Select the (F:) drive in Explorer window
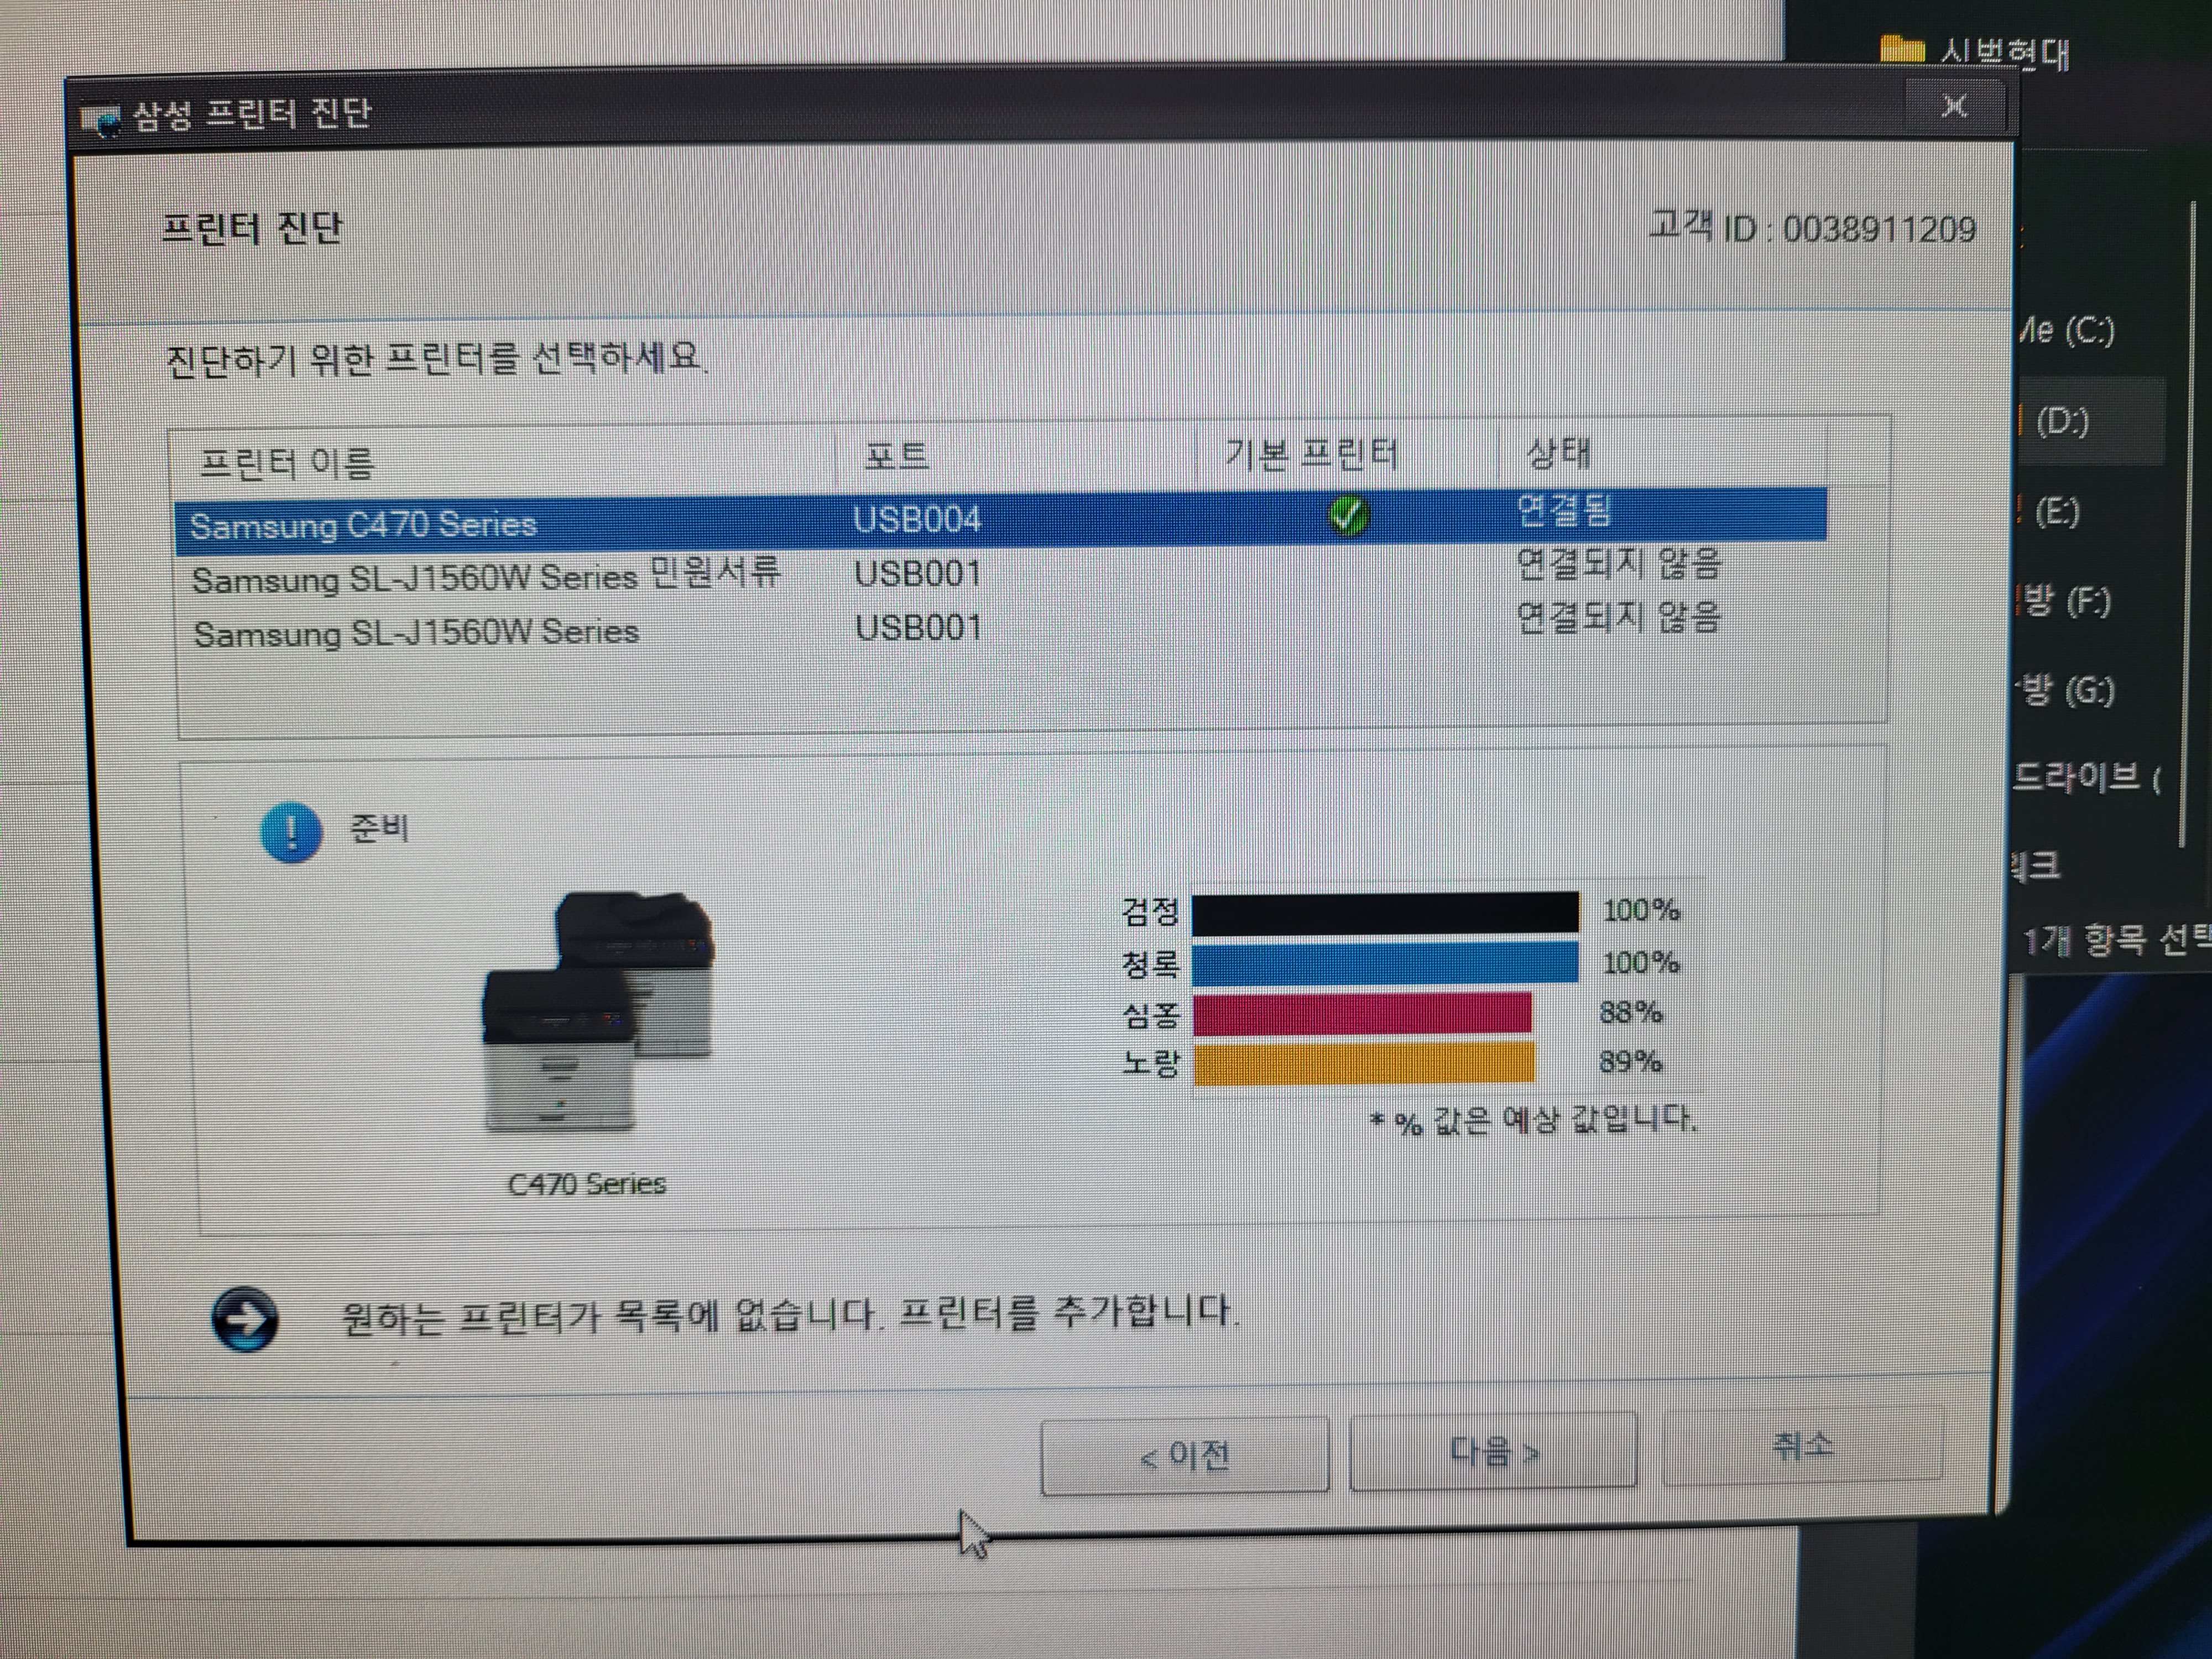2212x1659 pixels. click(2064, 601)
